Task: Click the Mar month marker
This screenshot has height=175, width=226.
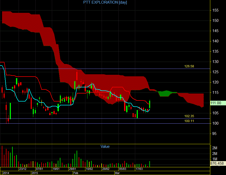Action: click(x=117, y=173)
